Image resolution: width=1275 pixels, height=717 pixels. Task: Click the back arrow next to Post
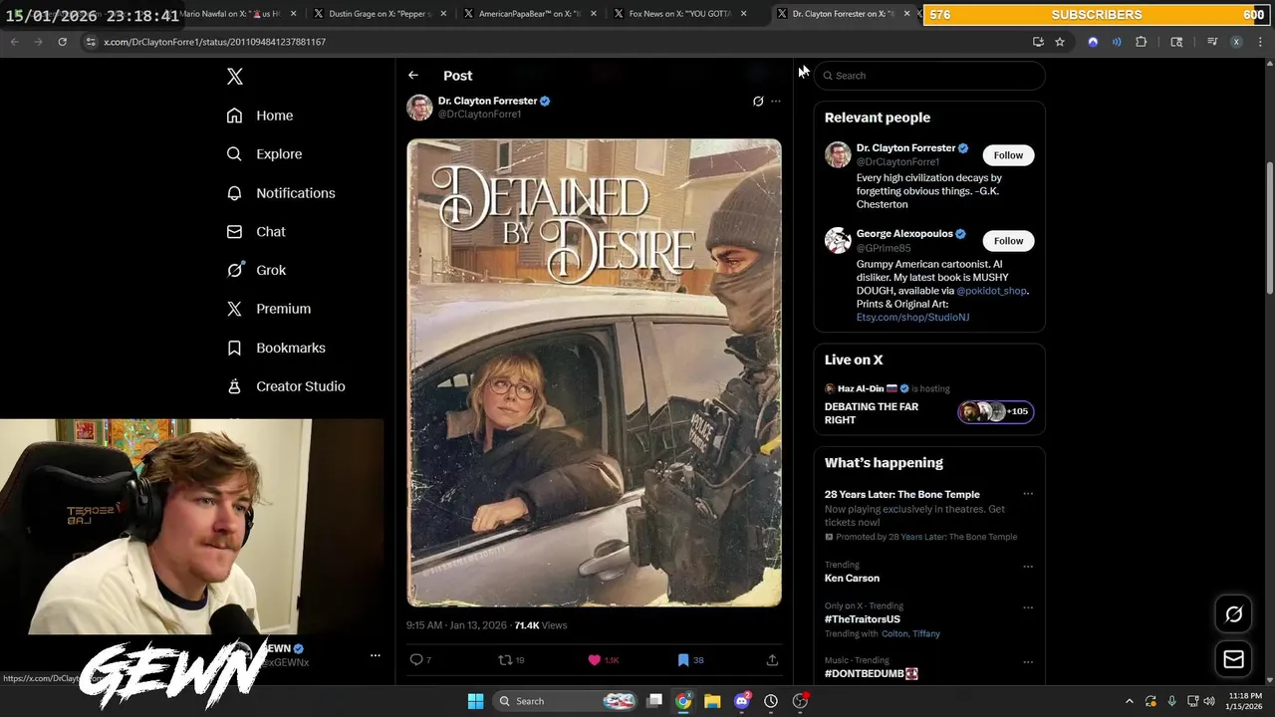pyautogui.click(x=413, y=76)
